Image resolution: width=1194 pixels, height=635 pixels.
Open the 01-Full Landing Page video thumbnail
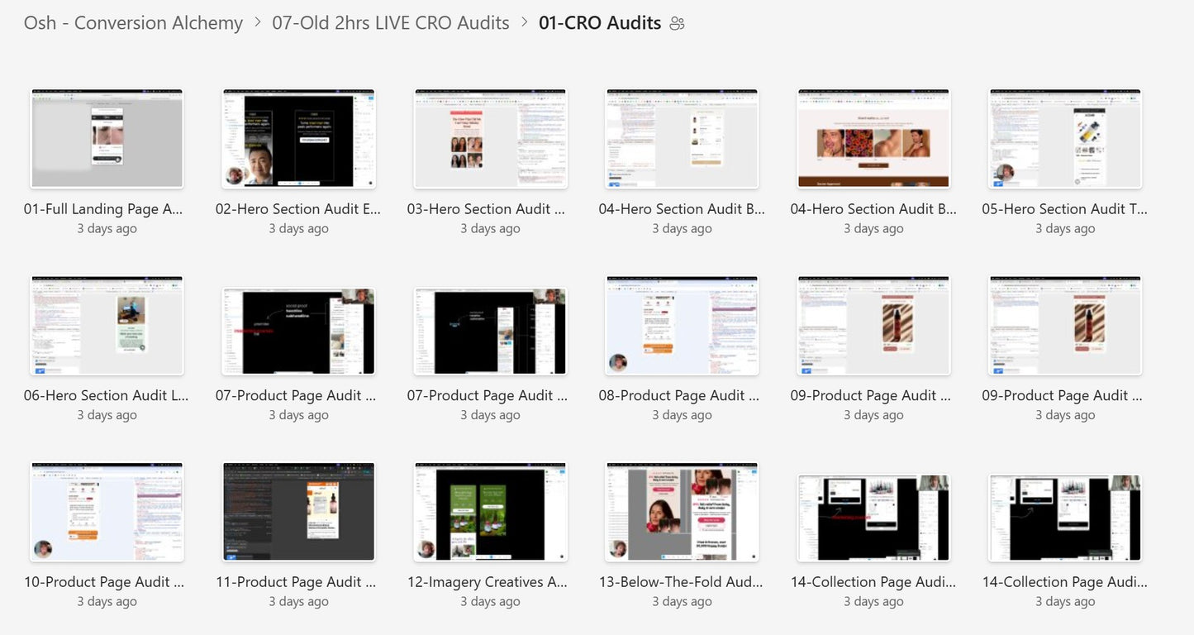[x=107, y=139]
